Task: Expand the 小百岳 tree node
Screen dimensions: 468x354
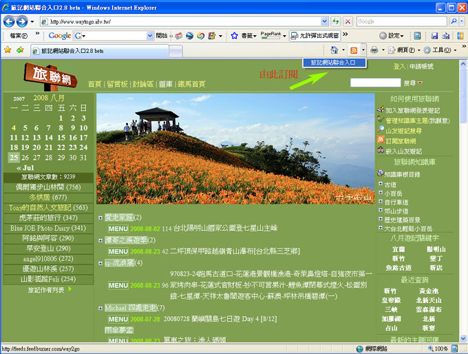Action: 381,194
